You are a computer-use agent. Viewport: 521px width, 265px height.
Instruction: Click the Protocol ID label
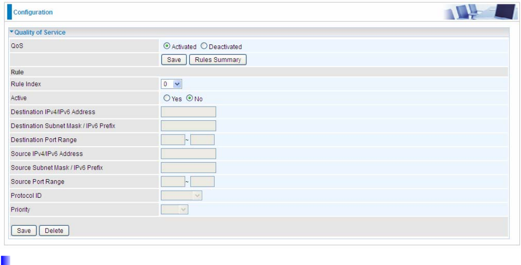tap(26, 196)
